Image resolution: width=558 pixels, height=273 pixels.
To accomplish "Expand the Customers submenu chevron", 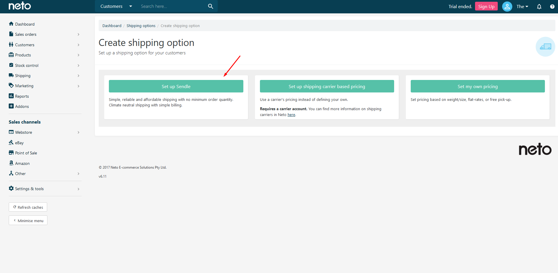I will [x=78, y=45].
